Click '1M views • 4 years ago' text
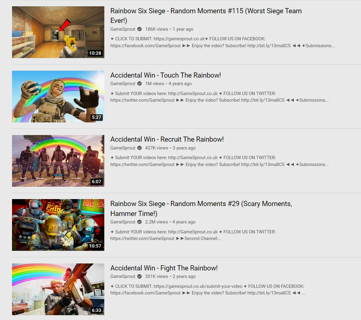The image size is (361, 320). [168, 84]
